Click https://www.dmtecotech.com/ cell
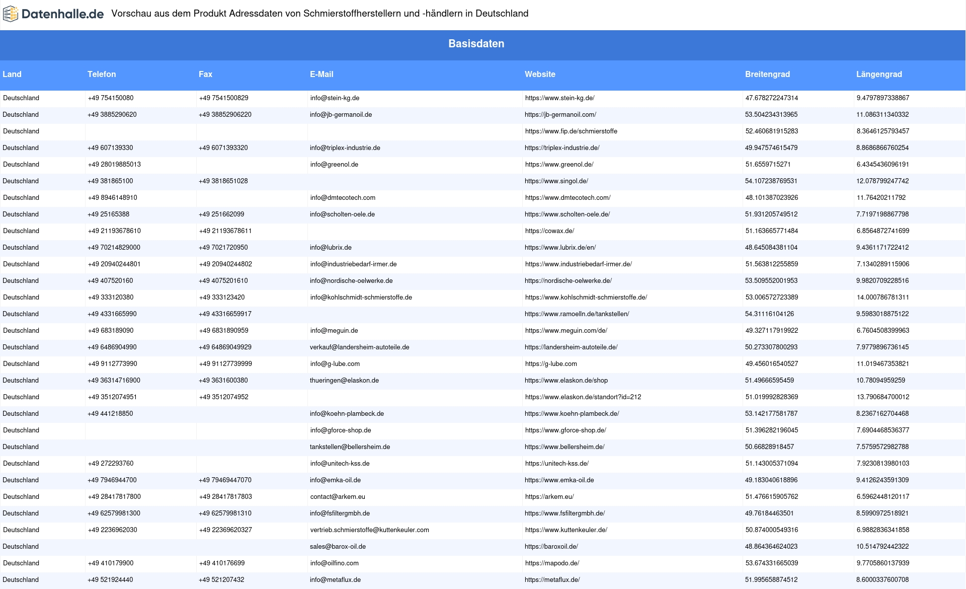The height and width of the screenshot is (589, 966). click(x=632, y=198)
